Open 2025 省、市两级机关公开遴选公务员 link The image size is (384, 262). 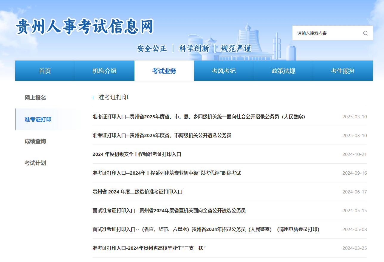click(x=162, y=135)
